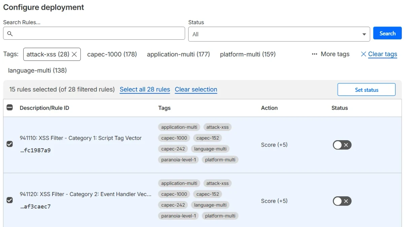Click the capec-242 chip in the 941110 row
404x227 pixels.
pos(173,149)
